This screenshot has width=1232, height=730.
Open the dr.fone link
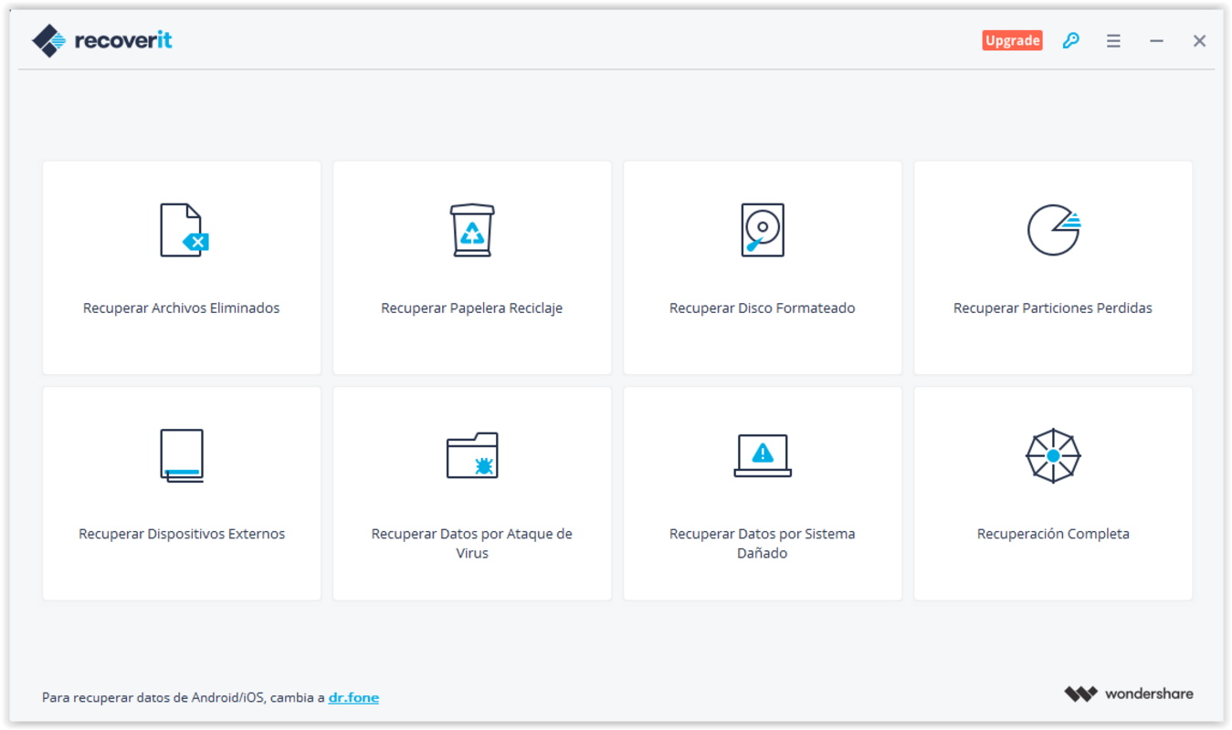tap(353, 697)
